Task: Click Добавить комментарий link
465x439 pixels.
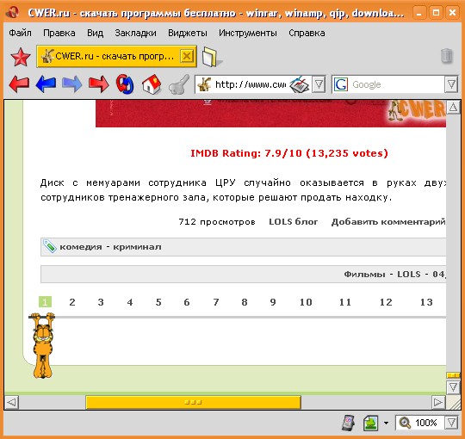Action: pyautogui.click(x=388, y=222)
